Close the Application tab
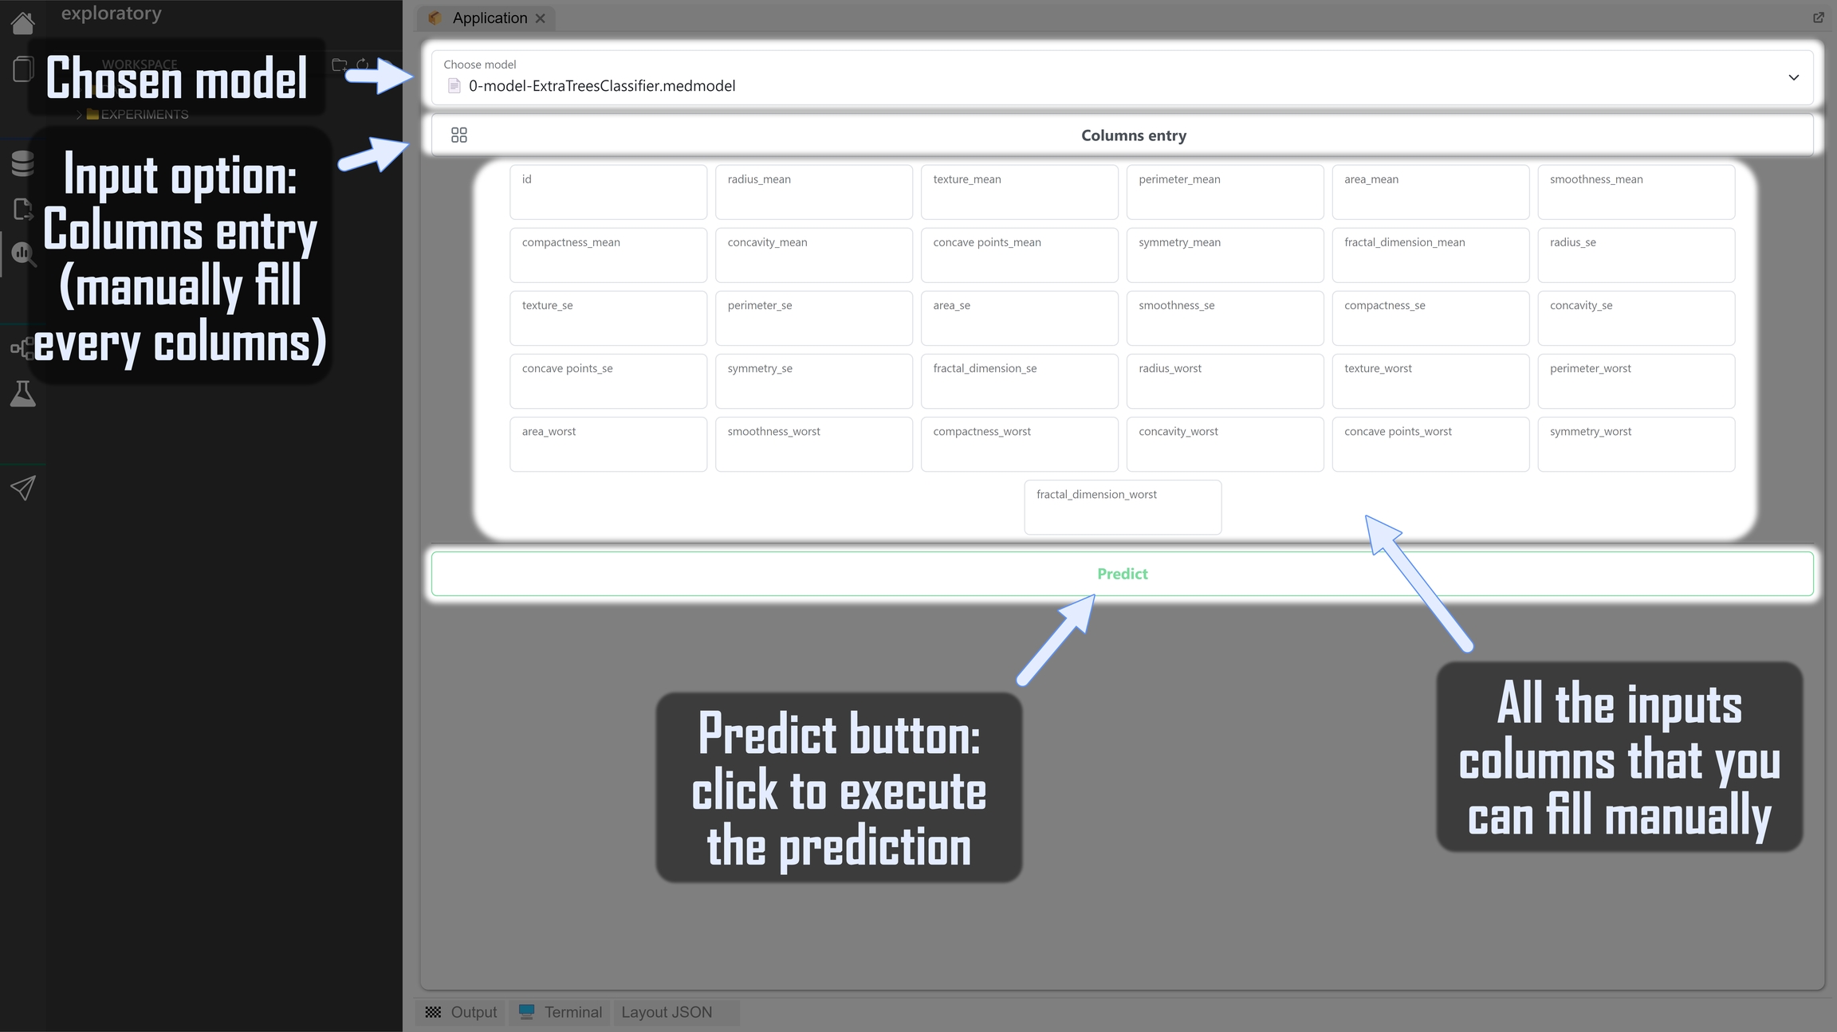This screenshot has height=1032, width=1837. pyautogui.click(x=541, y=18)
